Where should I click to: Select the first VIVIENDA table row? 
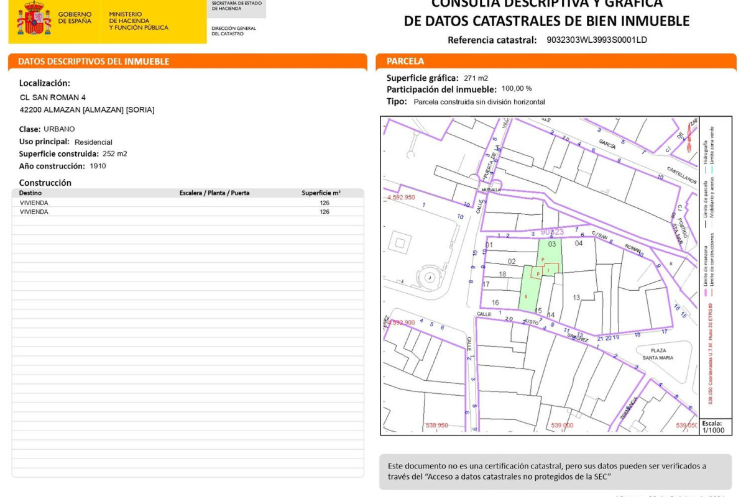(x=186, y=203)
